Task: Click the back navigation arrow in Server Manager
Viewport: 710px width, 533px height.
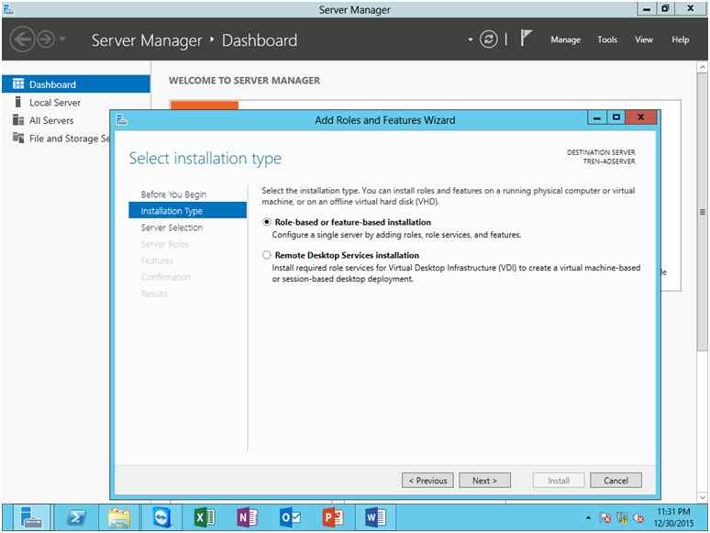Action: pyautogui.click(x=22, y=39)
